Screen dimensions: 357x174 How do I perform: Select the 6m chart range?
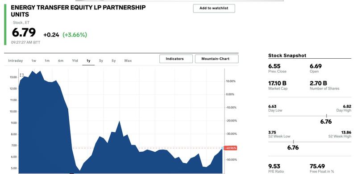[x=61, y=61]
